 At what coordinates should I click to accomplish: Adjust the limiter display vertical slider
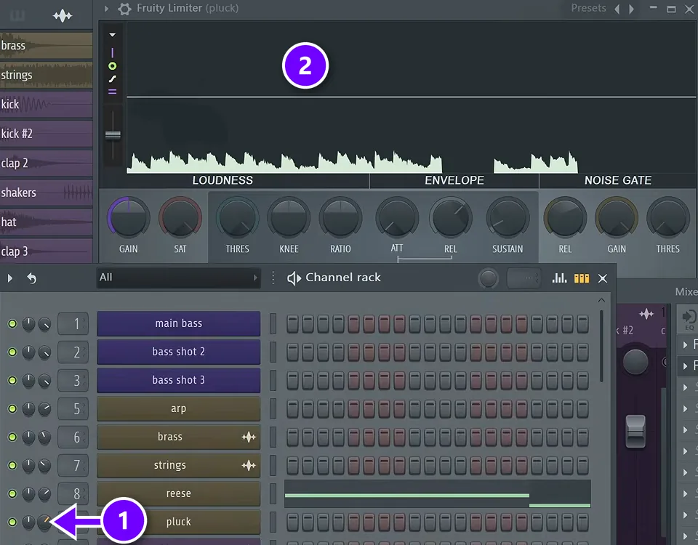[x=113, y=134]
